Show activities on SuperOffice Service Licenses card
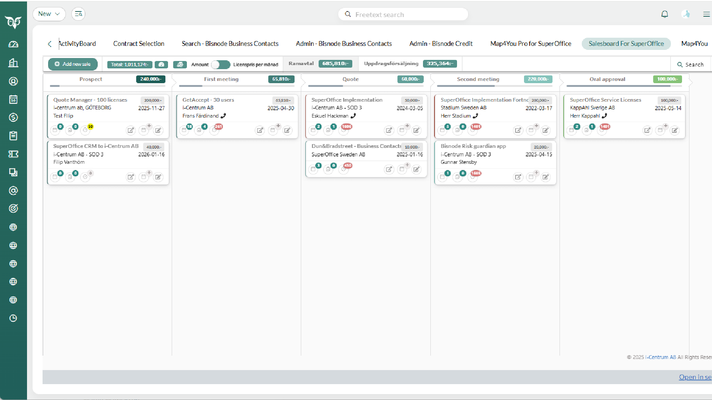The height and width of the screenshot is (400, 712). 572,130
